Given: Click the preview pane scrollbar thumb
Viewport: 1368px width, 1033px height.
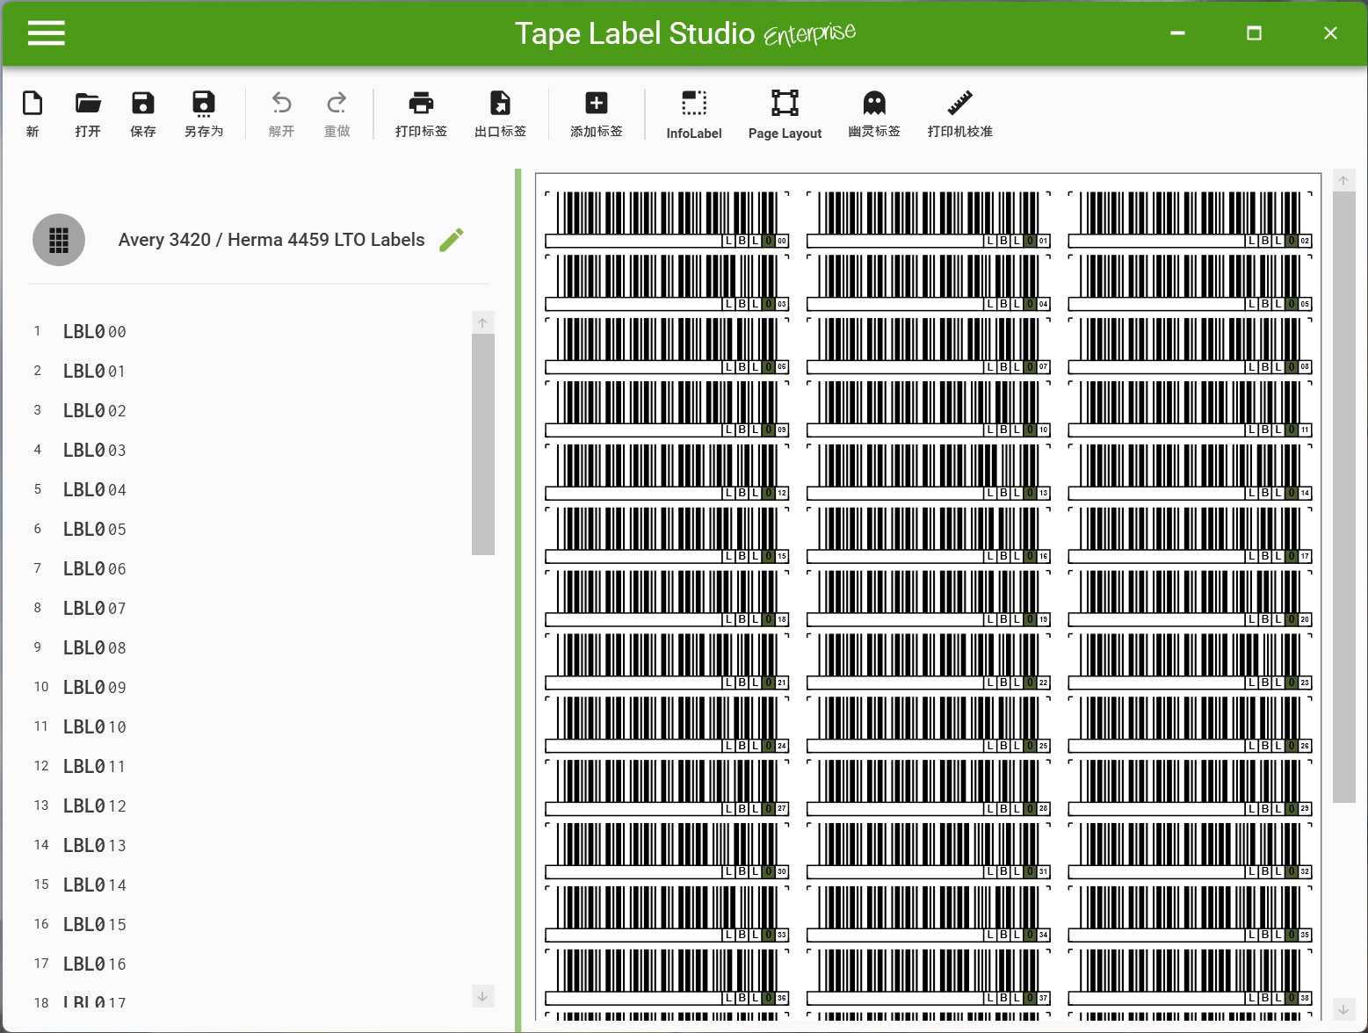Looking at the screenshot, I should pos(1344,497).
